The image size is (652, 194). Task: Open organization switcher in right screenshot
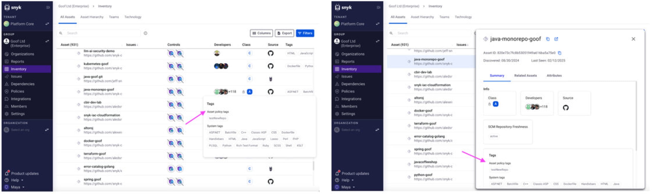(x=377, y=130)
